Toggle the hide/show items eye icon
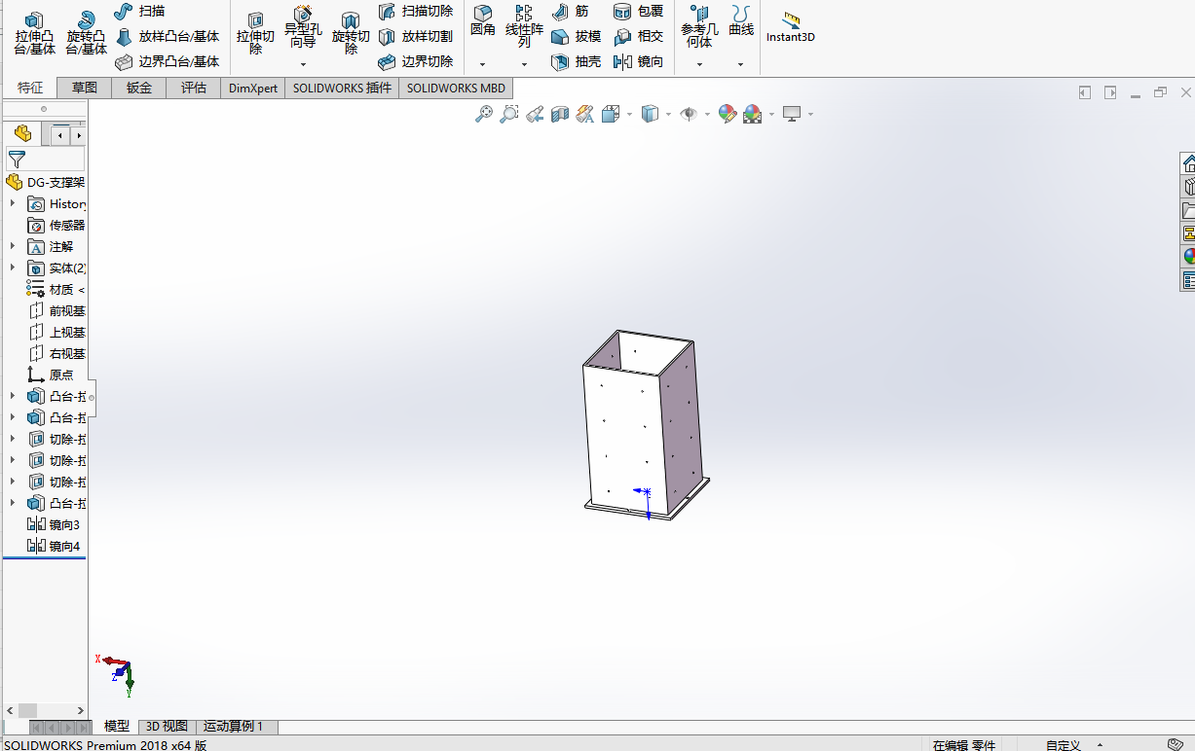Viewport: 1195px width, 751px height. [689, 114]
